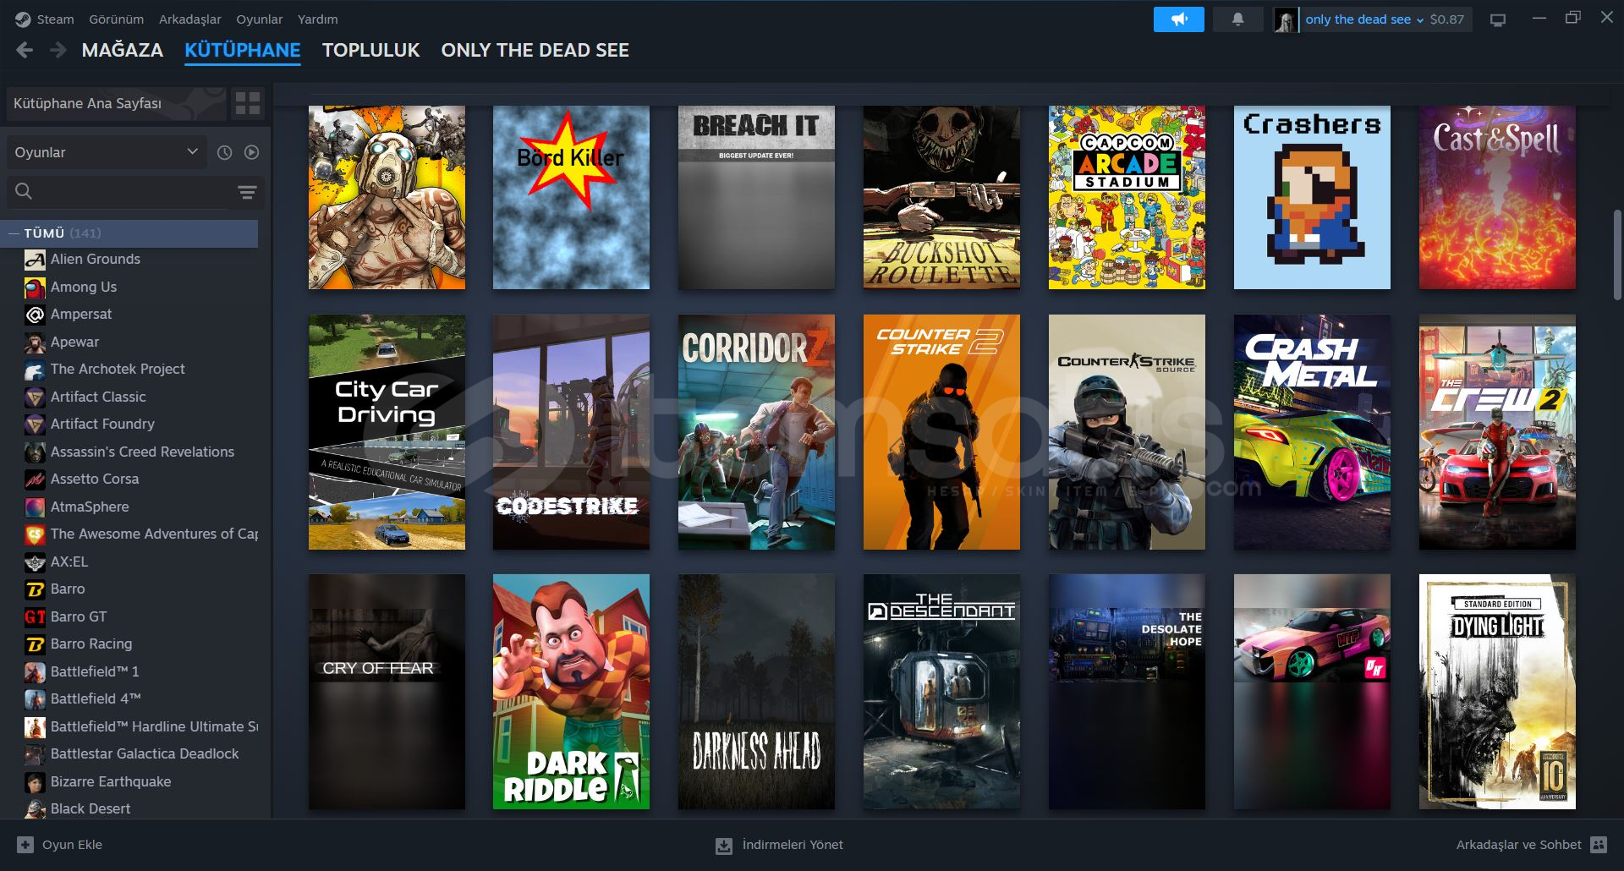Open the Arkadaşlar menu
Image resolution: width=1624 pixels, height=871 pixels.
pyautogui.click(x=190, y=19)
